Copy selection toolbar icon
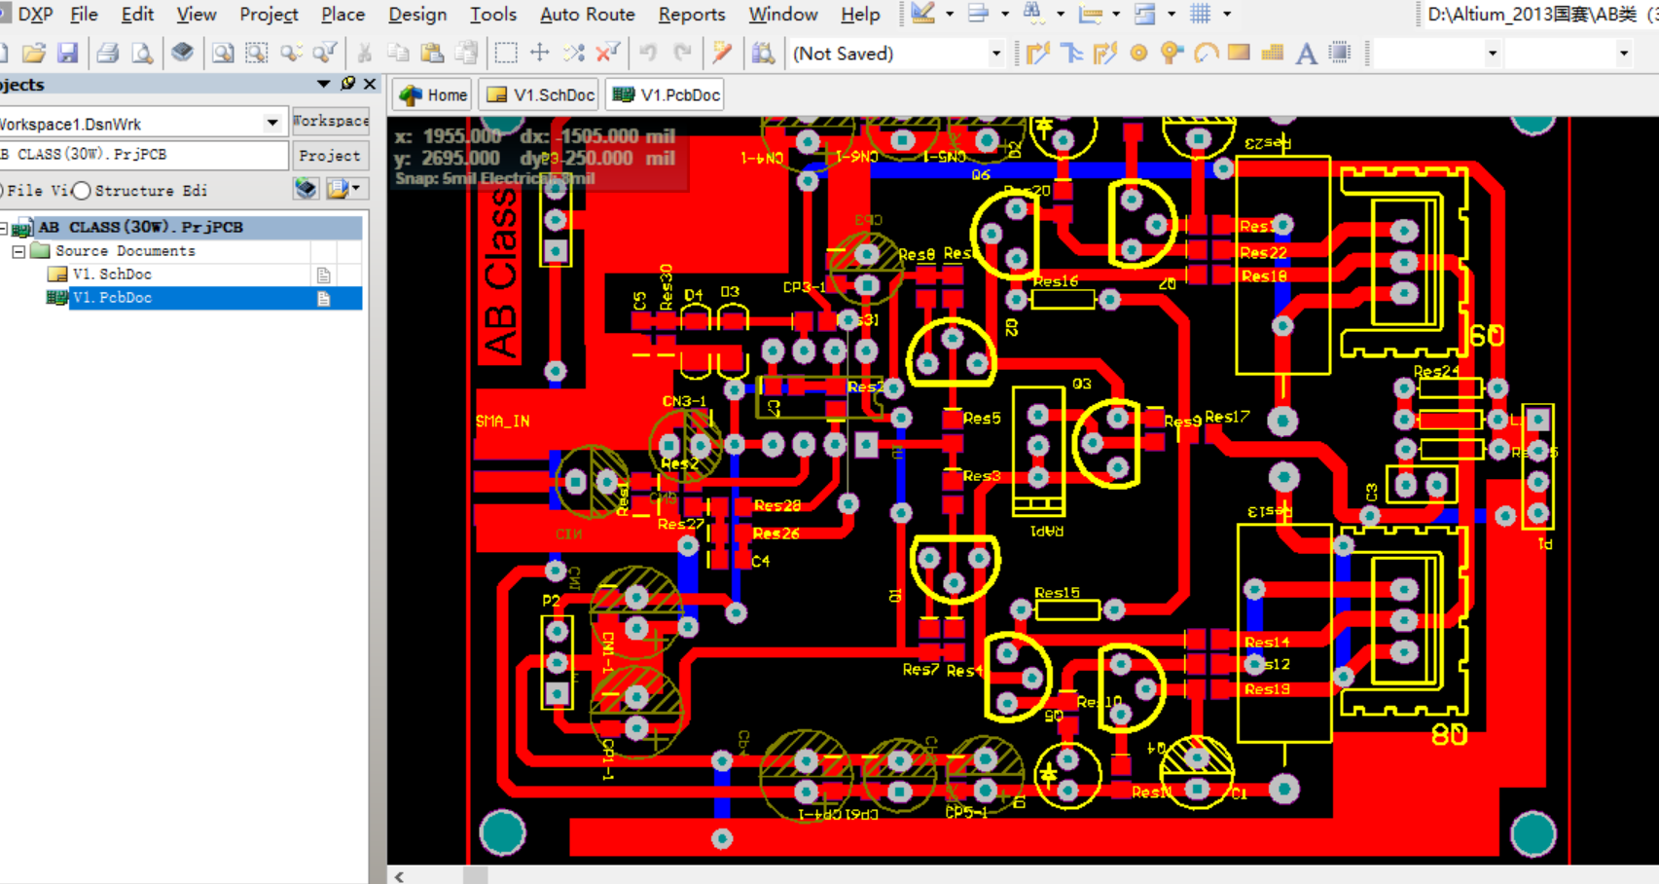Screen dimensions: 1659x884 click(x=398, y=53)
